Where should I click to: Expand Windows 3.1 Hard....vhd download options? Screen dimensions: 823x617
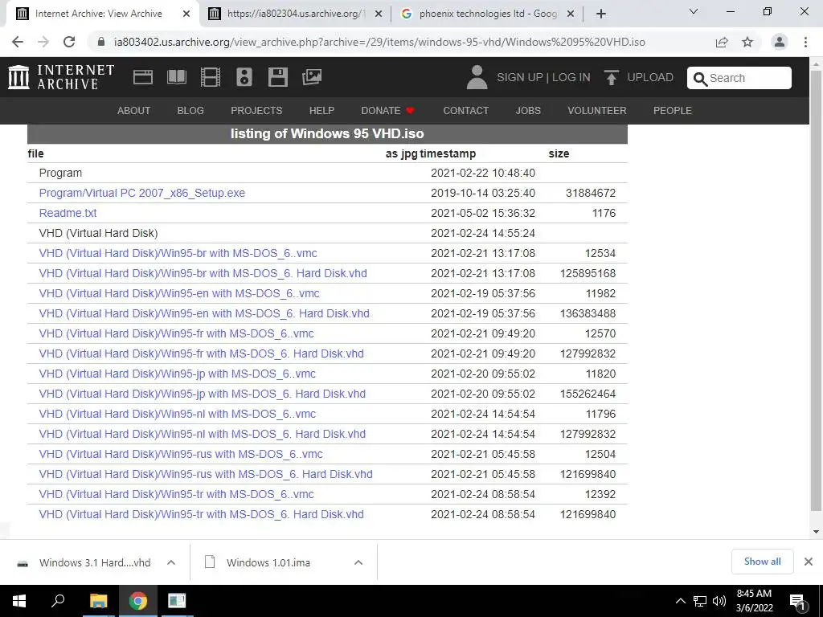click(171, 562)
